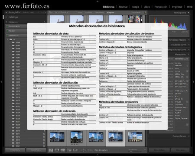
Task: Click the Exportar button
Action: (36, 150)
